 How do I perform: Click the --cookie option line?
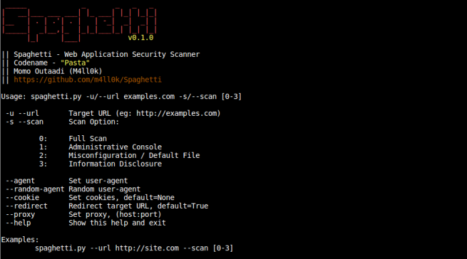pos(90,197)
